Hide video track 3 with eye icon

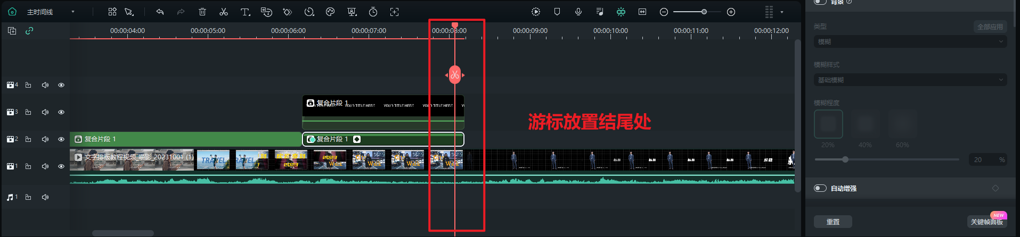(61, 112)
